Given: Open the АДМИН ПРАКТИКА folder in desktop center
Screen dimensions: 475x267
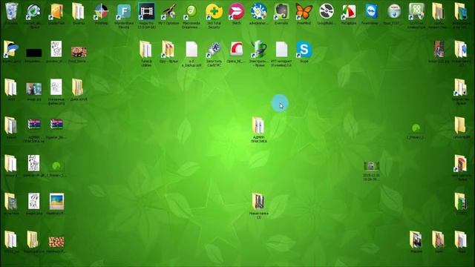Looking at the screenshot, I should pos(258,125).
